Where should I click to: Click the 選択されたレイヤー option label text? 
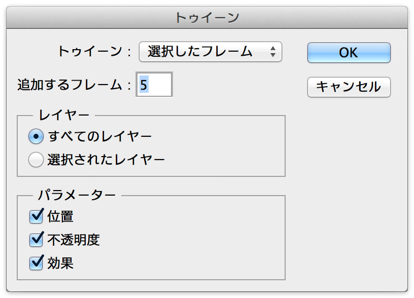pyautogui.click(x=106, y=160)
